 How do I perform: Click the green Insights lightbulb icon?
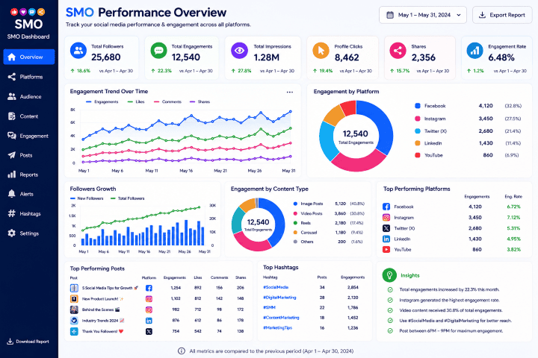click(389, 275)
